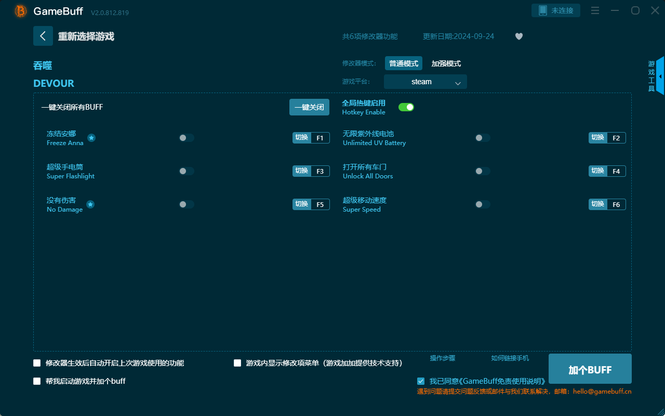The height and width of the screenshot is (416, 665).
Task: Select the 普通模式 mode tab
Action: (403, 63)
